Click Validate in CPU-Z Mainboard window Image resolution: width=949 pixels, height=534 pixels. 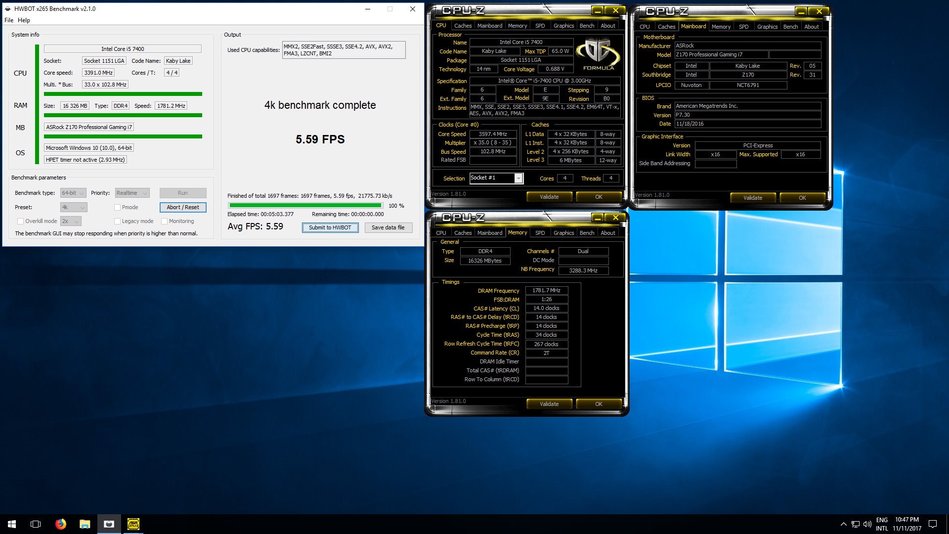pos(753,198)
